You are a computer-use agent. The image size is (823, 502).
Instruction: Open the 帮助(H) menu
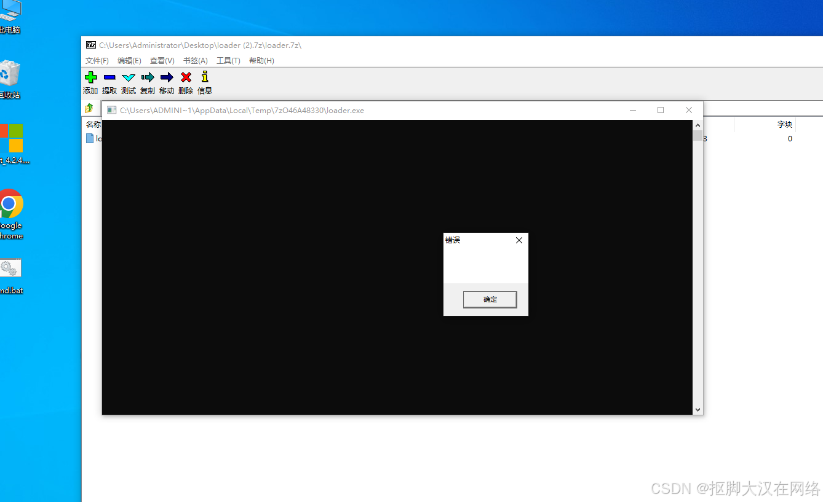[x=261, y=61]
